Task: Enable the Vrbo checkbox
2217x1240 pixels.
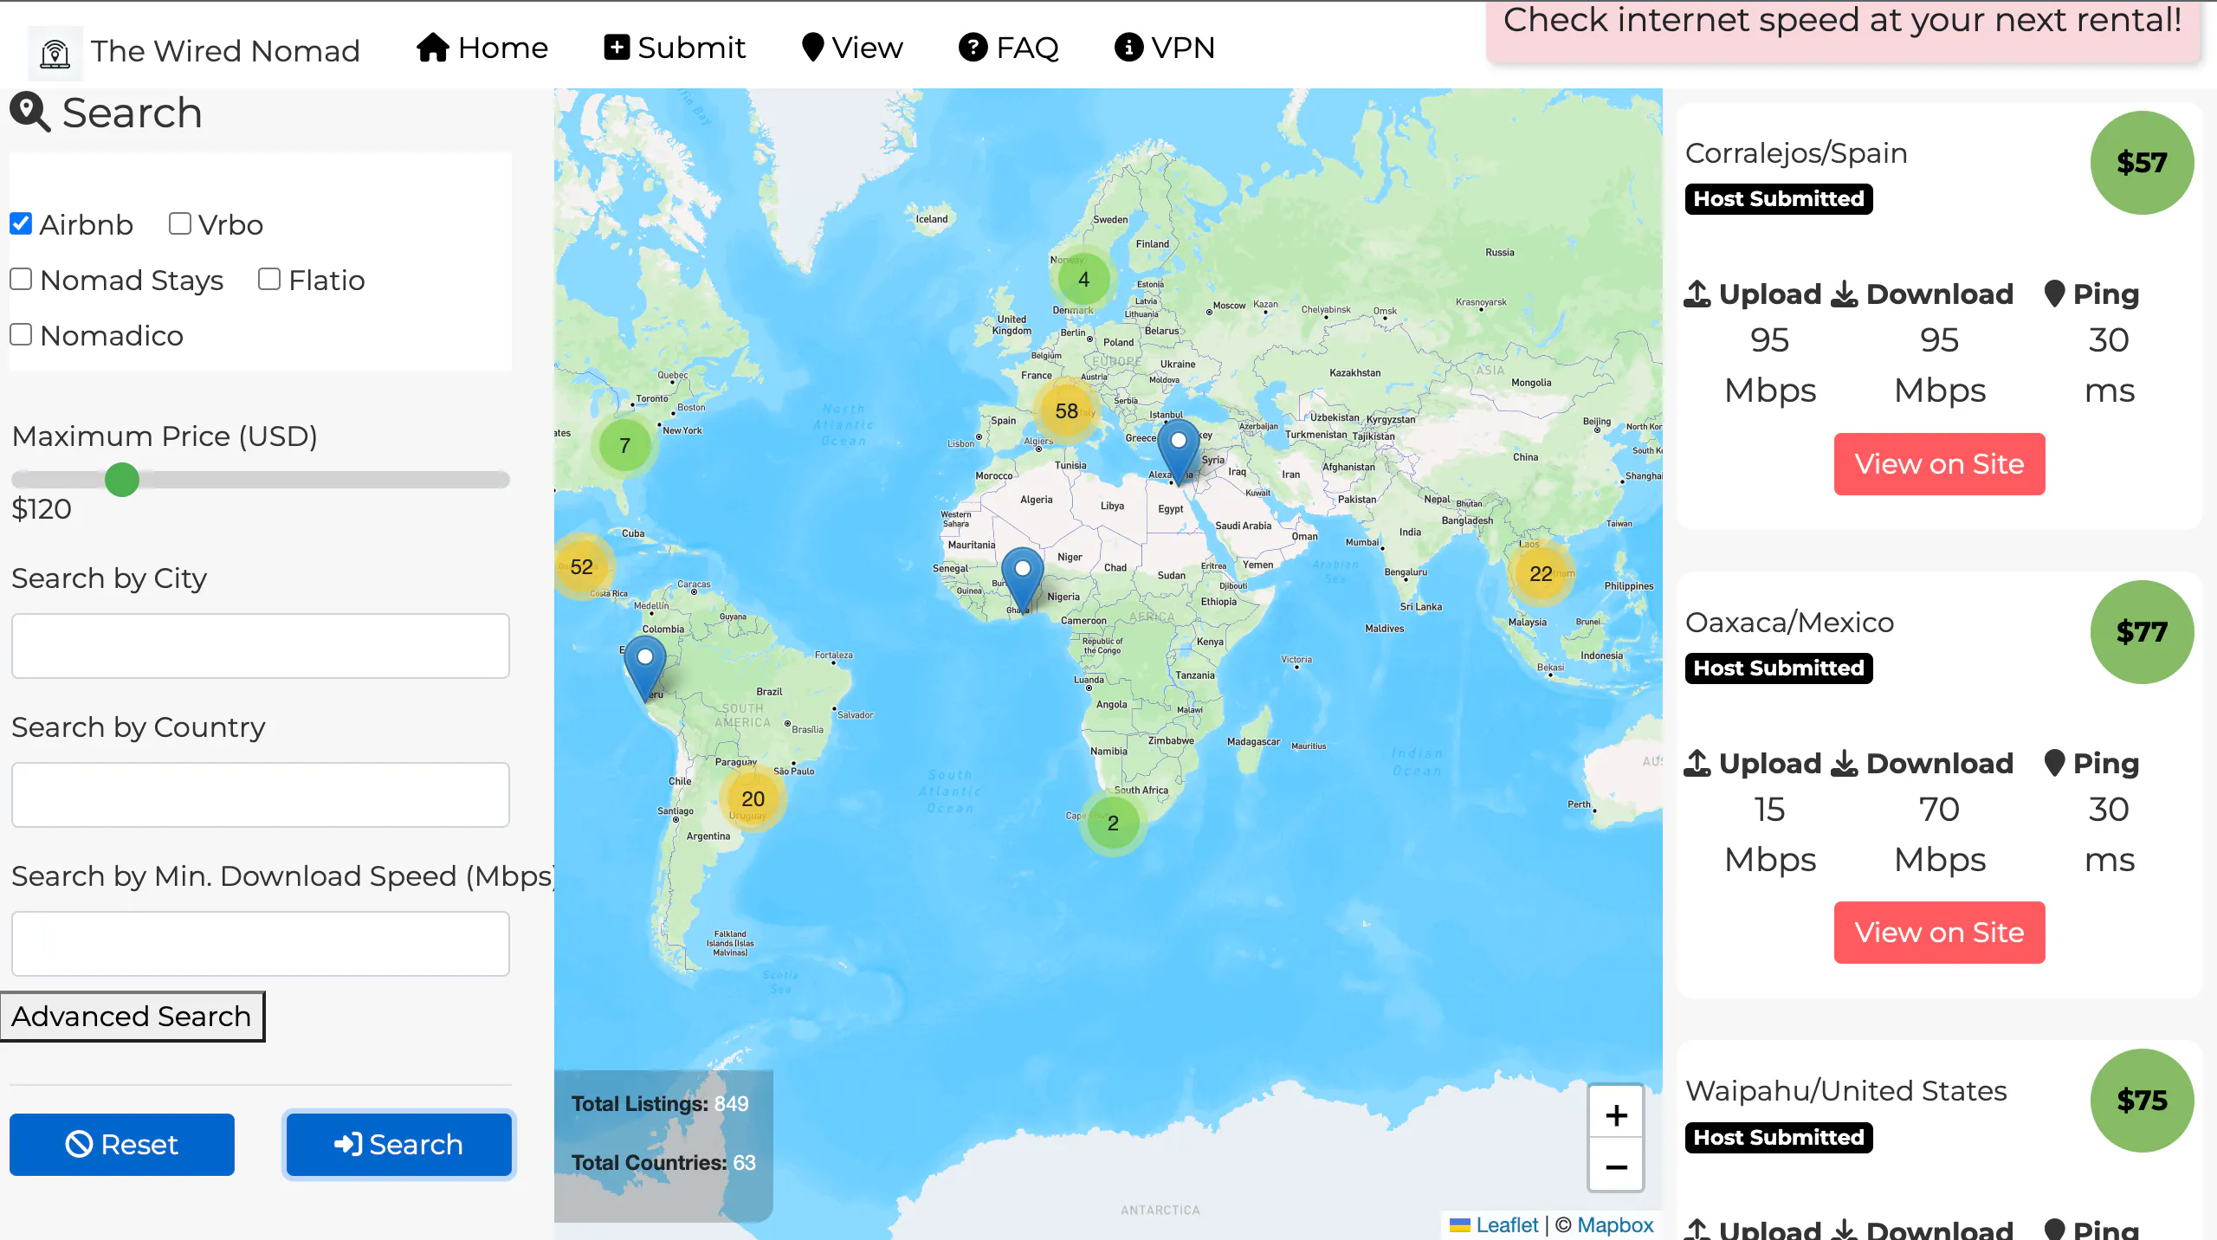Action: pyautogui.click(x=180, y=223)
